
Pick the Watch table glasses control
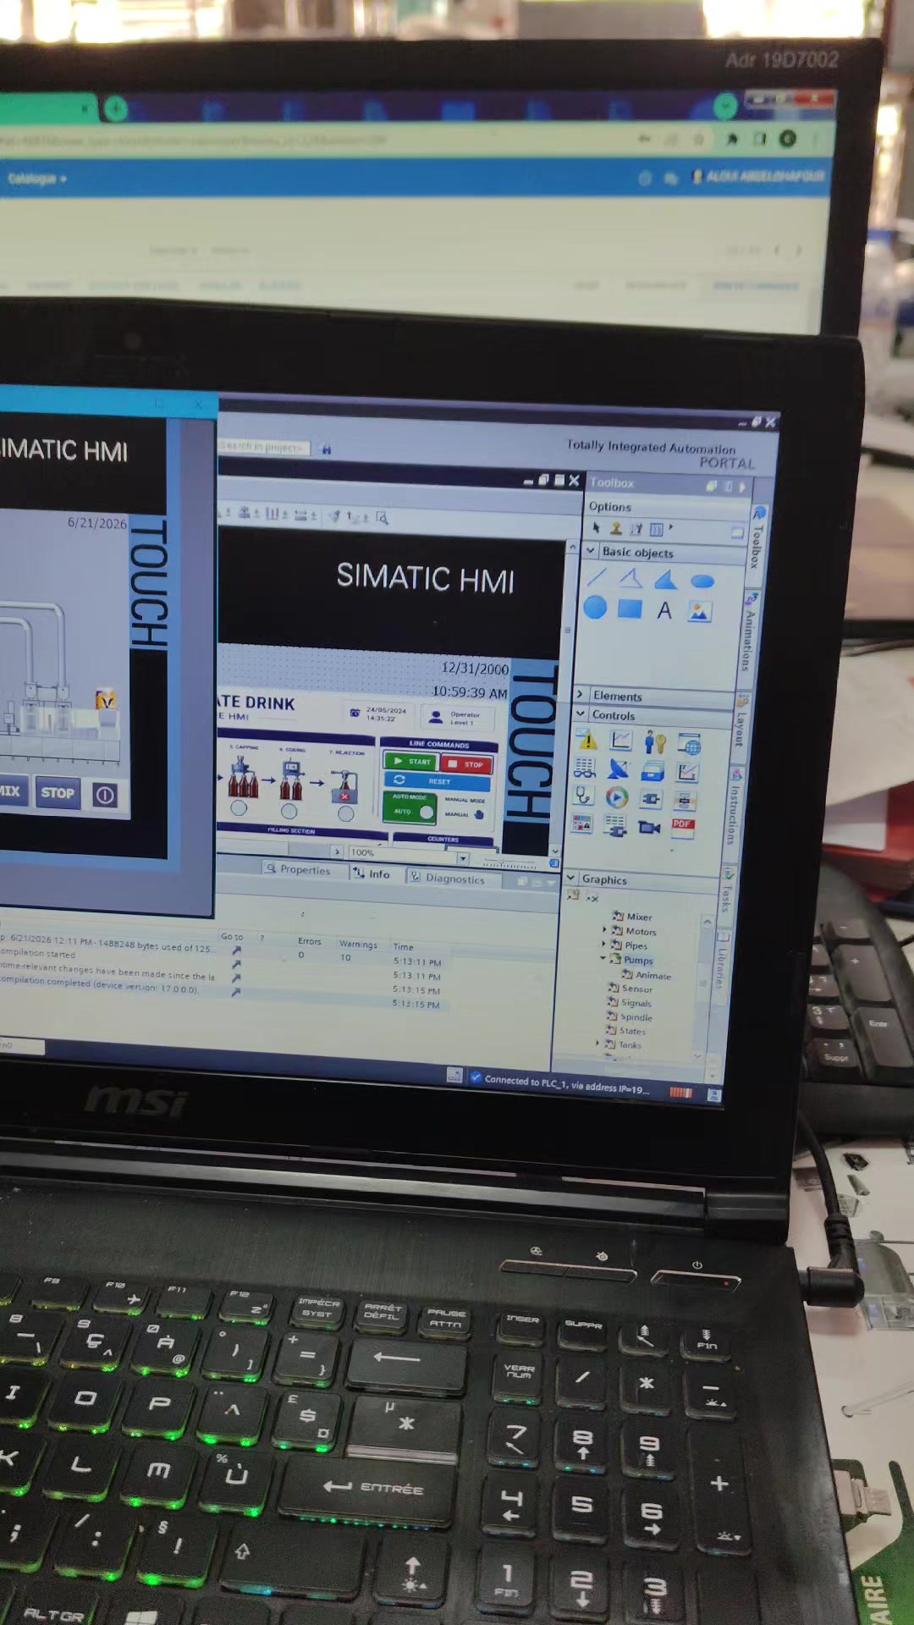(x=585, y=768)
